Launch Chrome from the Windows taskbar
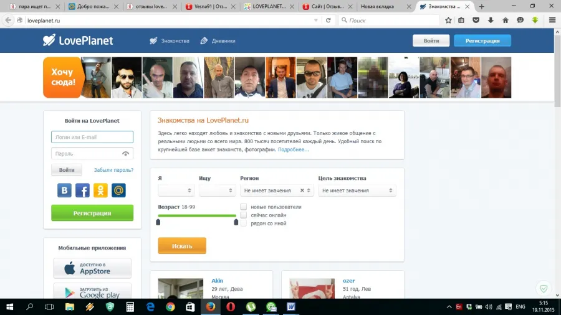This screenshot has height=315, width=561. pos(170,307)
